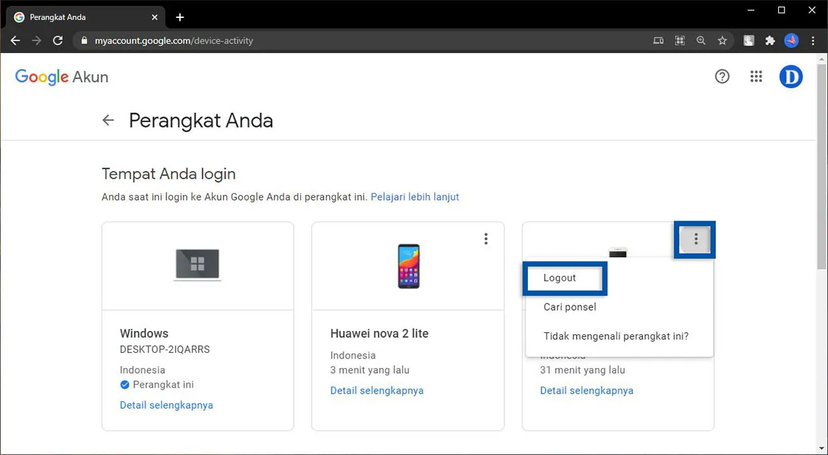The image size is (828, 455).
Task: Open Chrome's three-dot settings menu
Action: 814,40
